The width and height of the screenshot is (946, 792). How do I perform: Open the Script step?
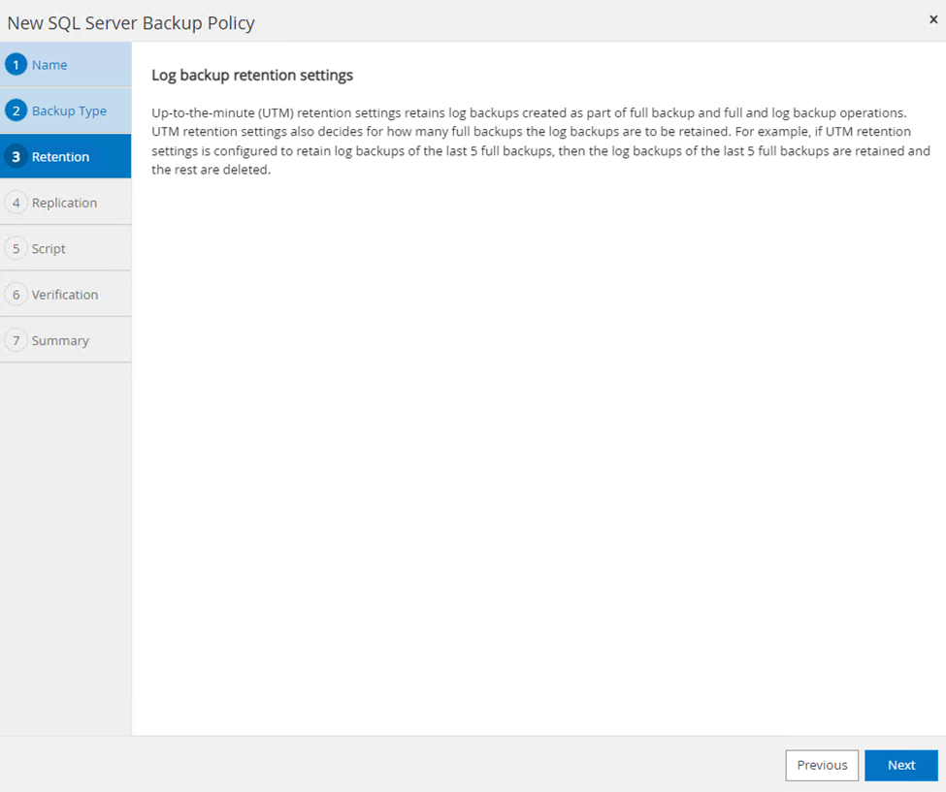(66, 248)
